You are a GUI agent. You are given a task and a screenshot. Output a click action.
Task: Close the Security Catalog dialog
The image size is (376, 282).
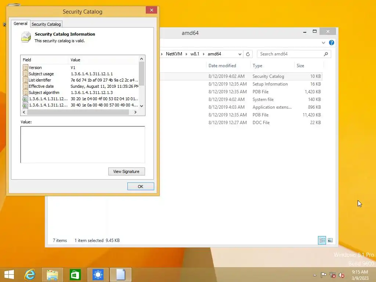pyautogui.click(x=151, y=10)
